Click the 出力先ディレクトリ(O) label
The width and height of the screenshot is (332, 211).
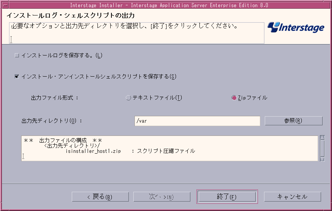point(52,121)
